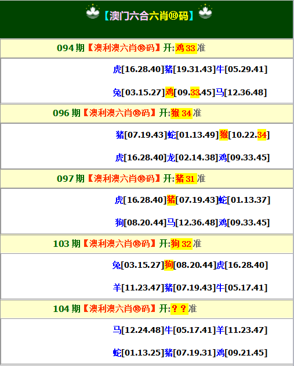The width and height of the screenshot is (294, 366).
Task: Click 鸡[09.33.45] in 096期 row
Action: (244, 157)
